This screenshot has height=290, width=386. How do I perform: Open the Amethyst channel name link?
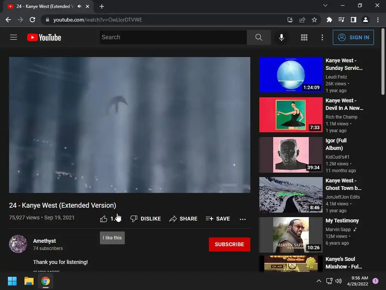(x=44, y=241)
